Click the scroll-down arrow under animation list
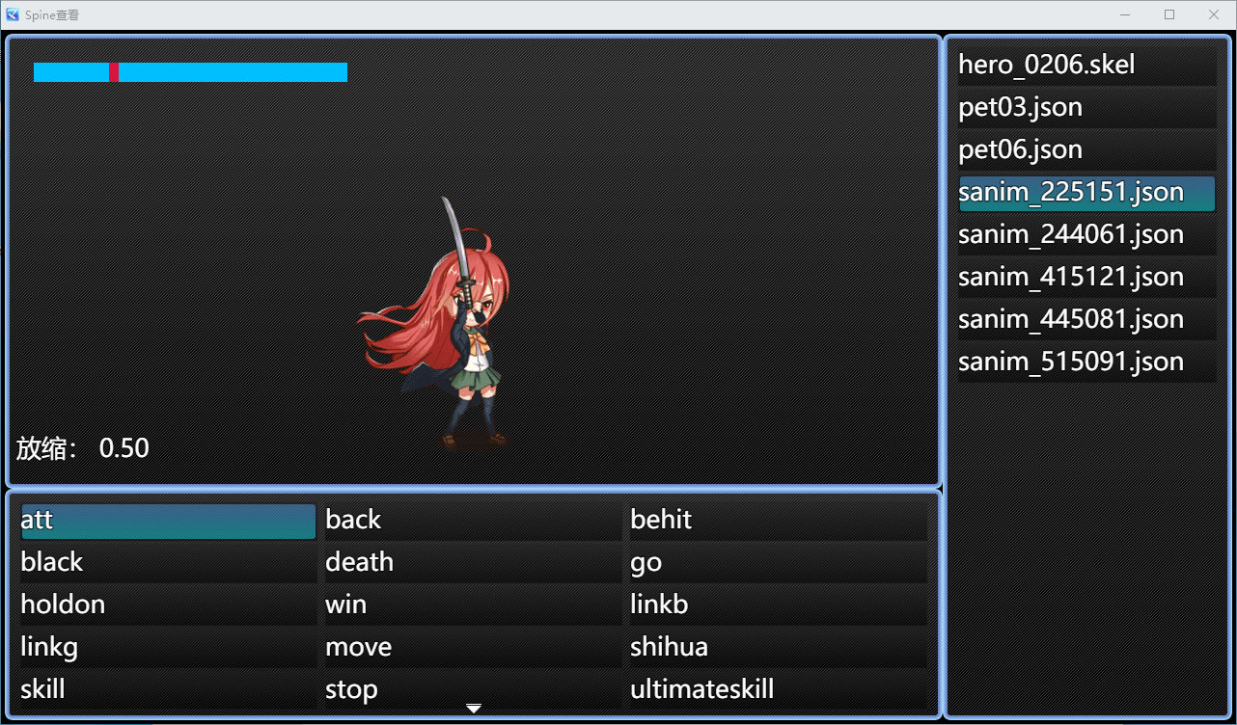1237x725 pixels. pyautogui.click(x=474, y=709)
